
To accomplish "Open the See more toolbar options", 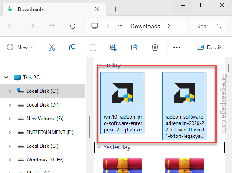I will point(177,48).
